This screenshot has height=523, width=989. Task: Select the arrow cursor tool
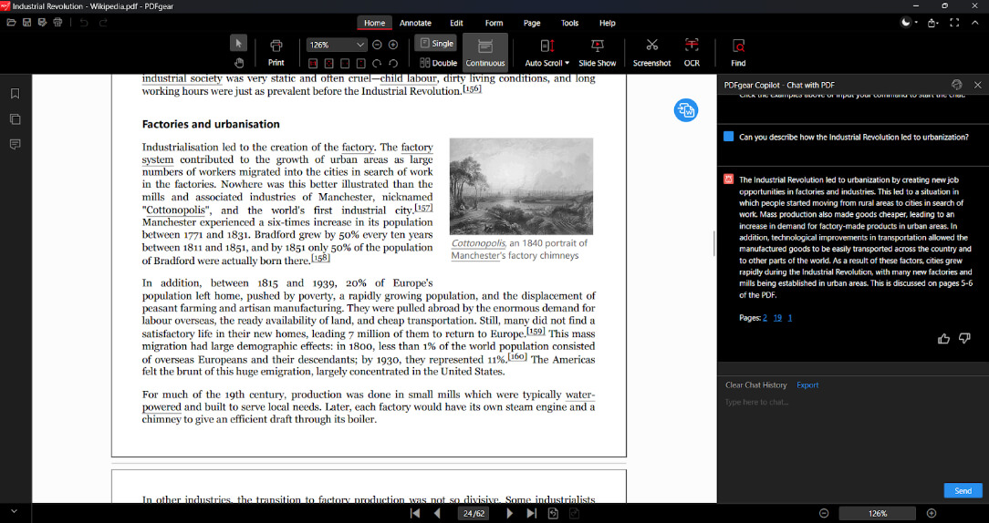click(238, 44)
